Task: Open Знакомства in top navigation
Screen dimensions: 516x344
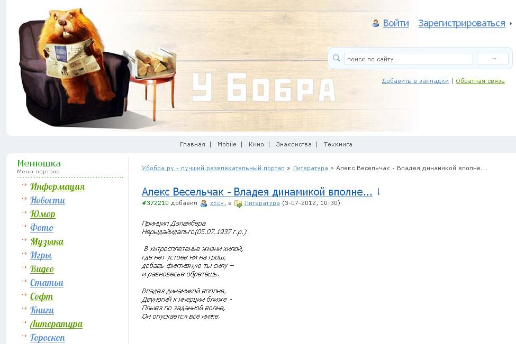Action: 294,144
